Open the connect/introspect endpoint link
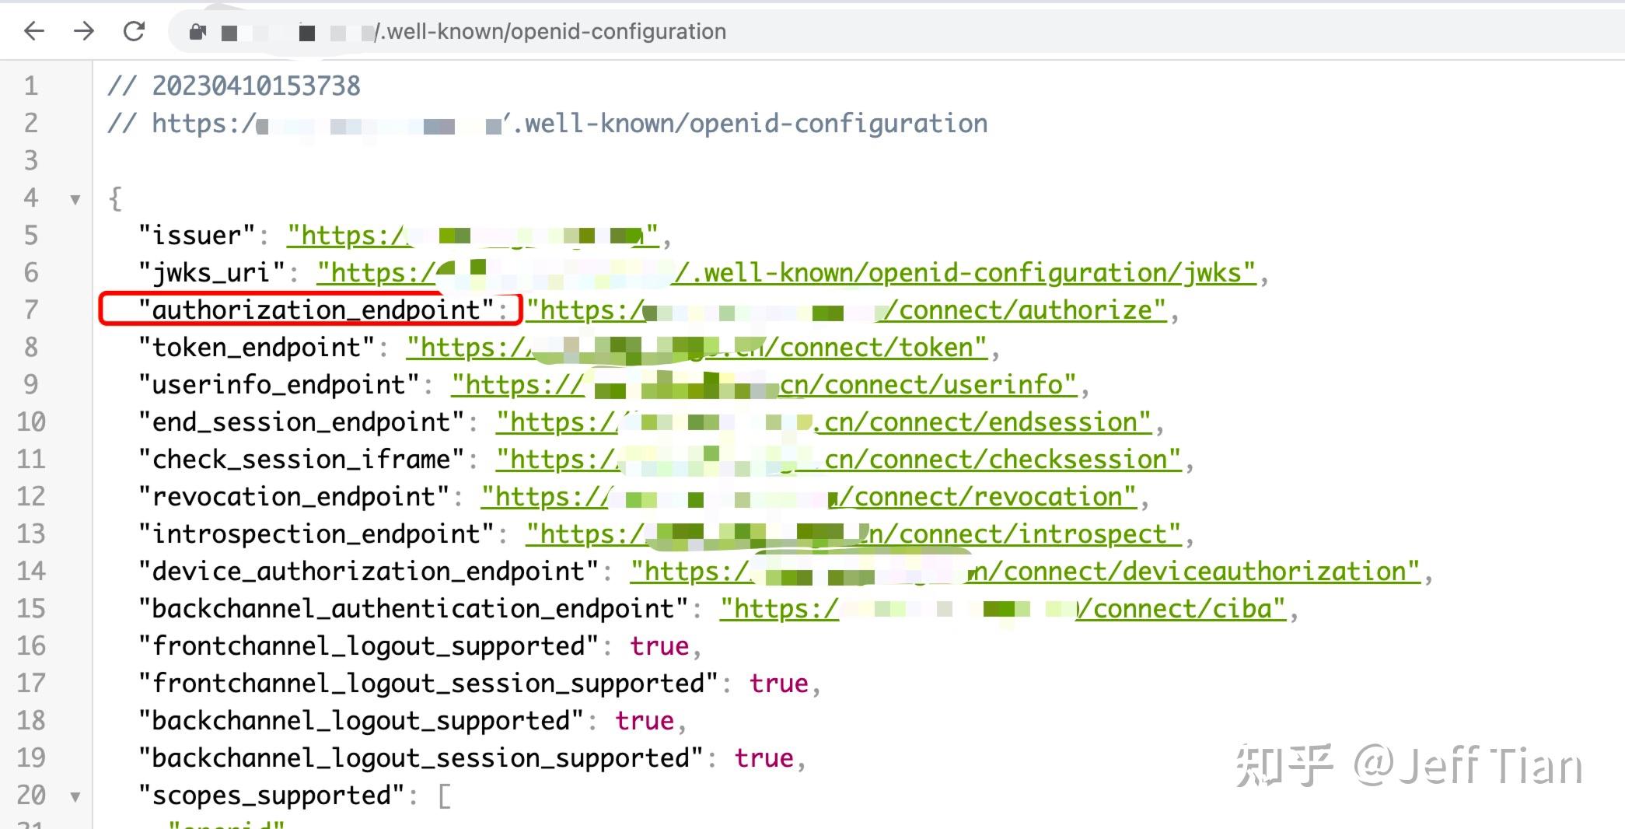This screenshot has width=1625, height=829. pyautogui.click(x=855, y=533)
